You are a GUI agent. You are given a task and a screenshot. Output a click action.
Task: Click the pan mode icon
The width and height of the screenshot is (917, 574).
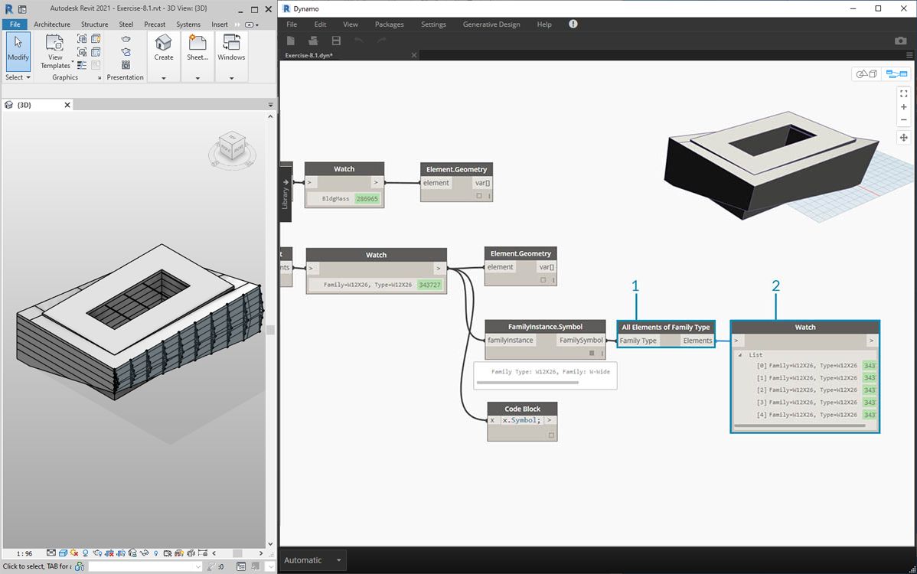click(x=903, y=138)
